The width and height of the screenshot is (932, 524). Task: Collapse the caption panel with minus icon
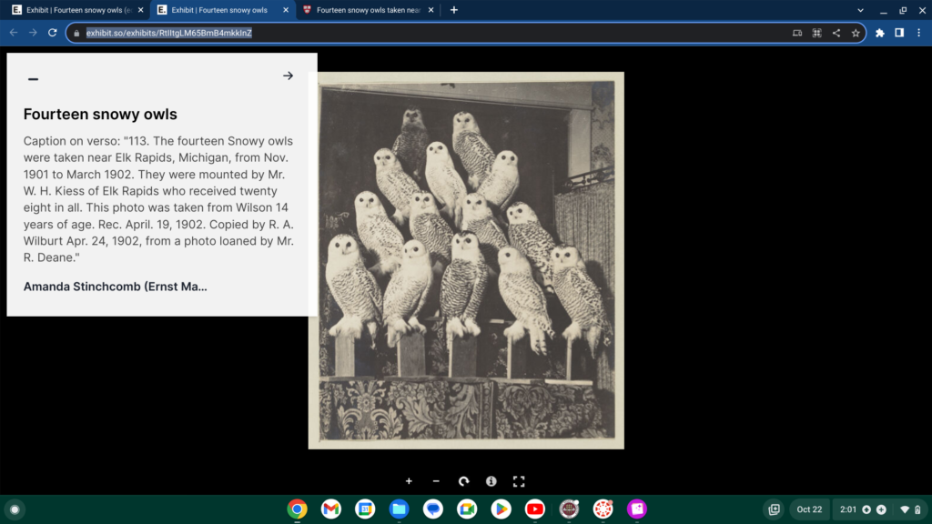pos(34,78)
